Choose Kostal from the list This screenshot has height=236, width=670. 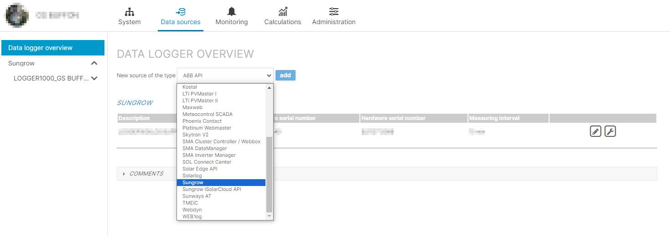(221, 87)
